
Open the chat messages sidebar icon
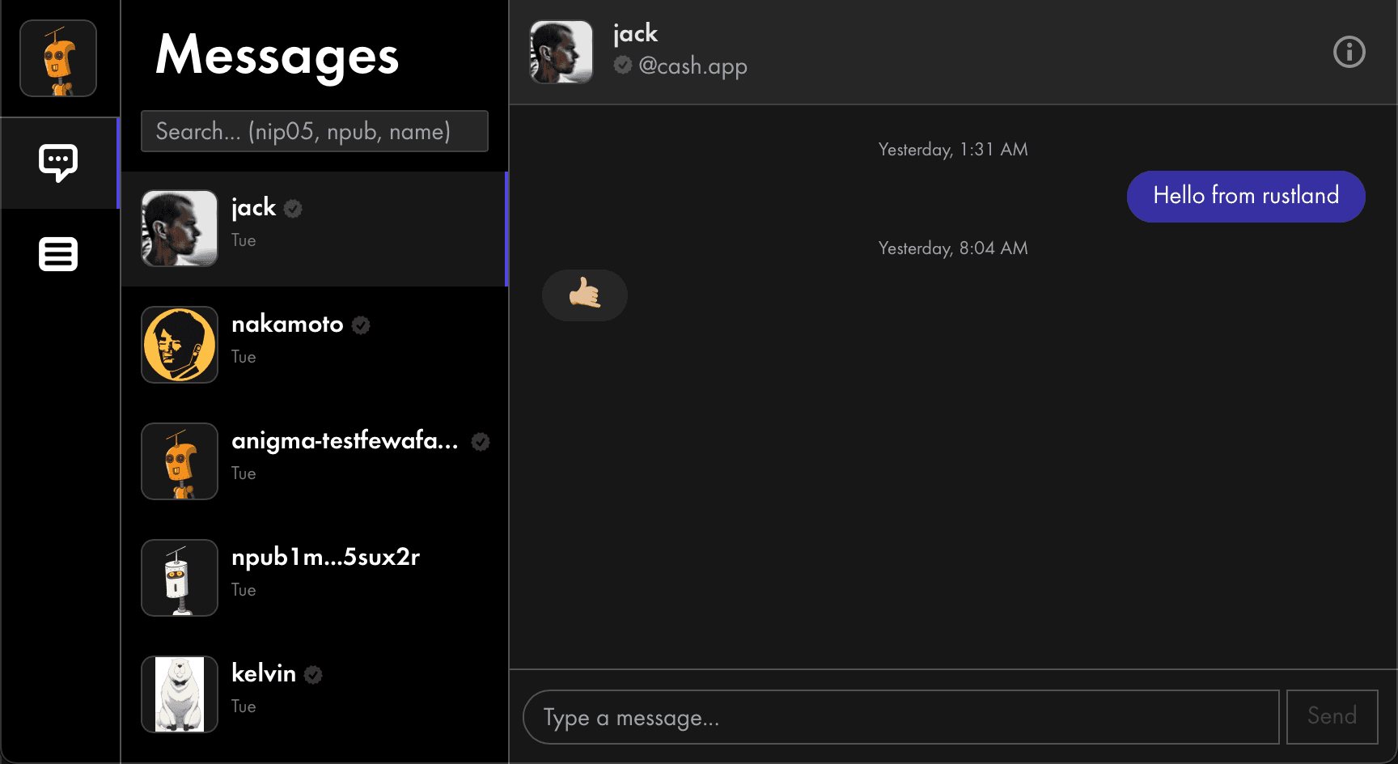[58, 163]
